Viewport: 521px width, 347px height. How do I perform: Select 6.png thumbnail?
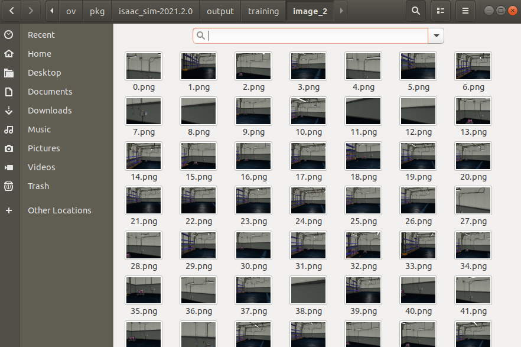coord(473,66)
